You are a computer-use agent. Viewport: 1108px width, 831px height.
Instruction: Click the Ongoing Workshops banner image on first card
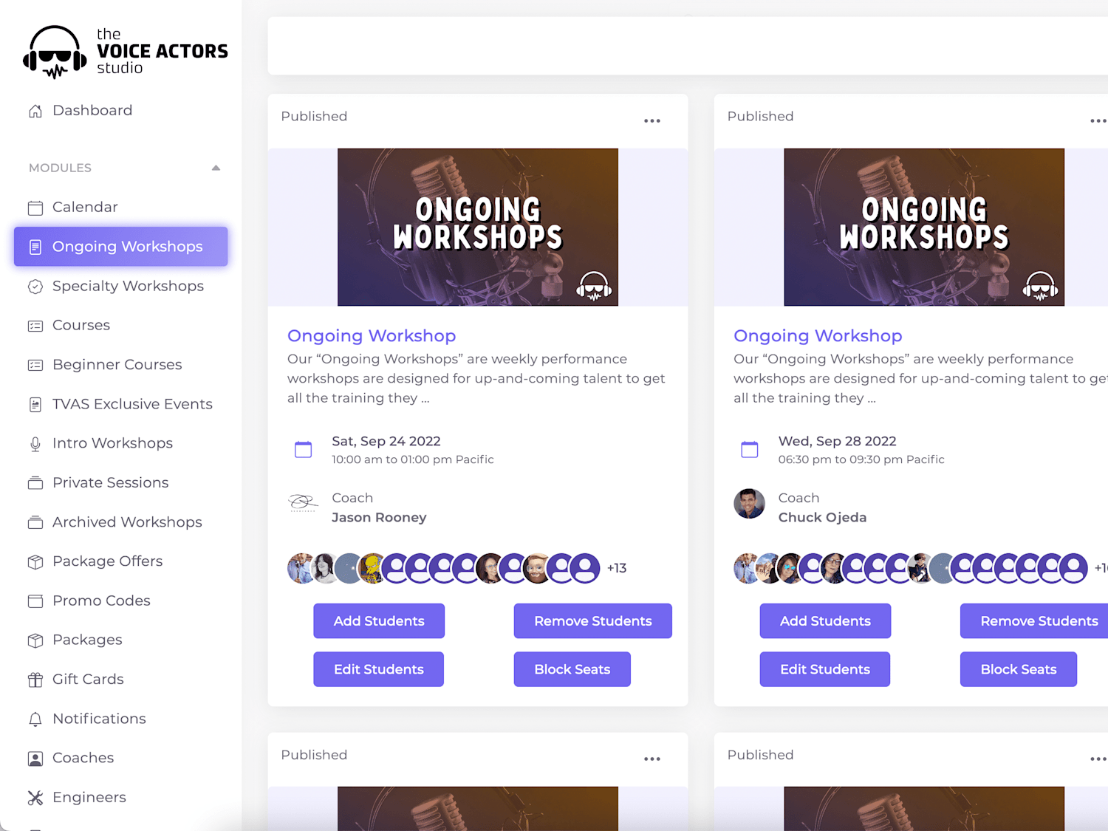coord(478,228)
